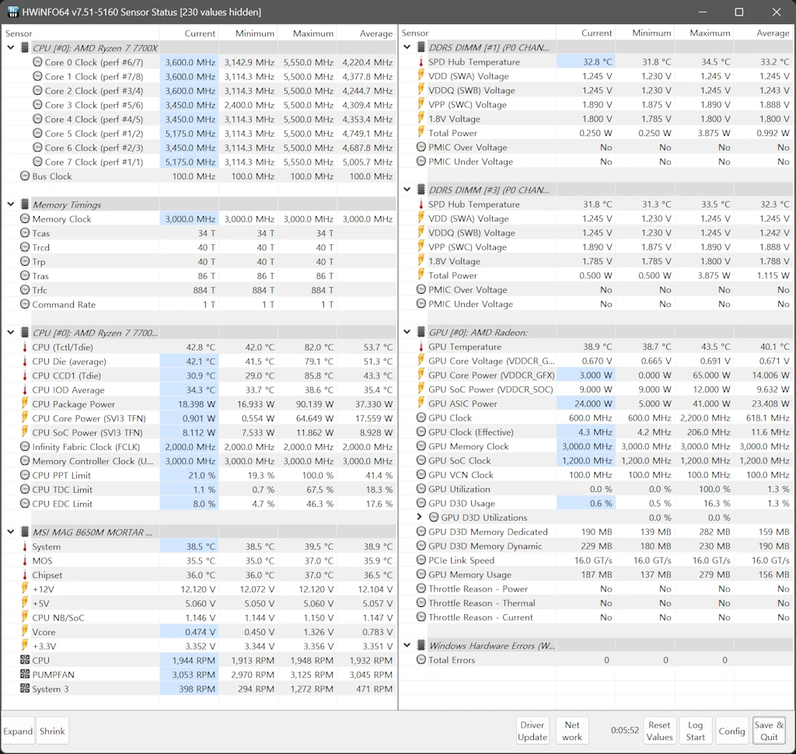
Task: Click the Bus Clock icon
Action: click(x=25, y=176)
